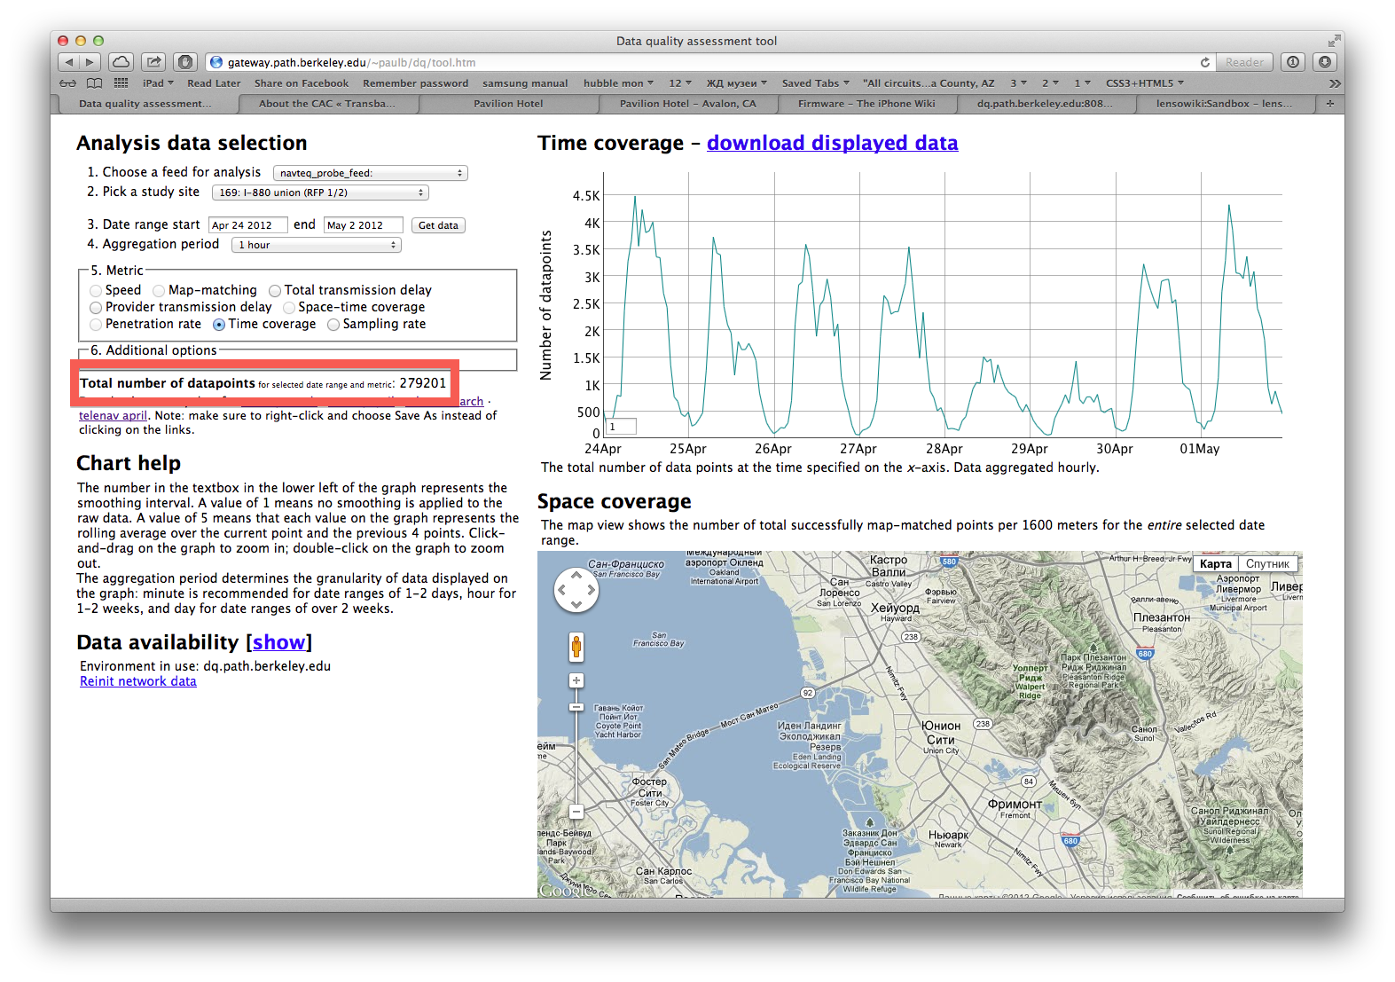Viewport: 1395px width, 982px height.
Task: Select the Speed metric radio button
Action: (96, 291)
